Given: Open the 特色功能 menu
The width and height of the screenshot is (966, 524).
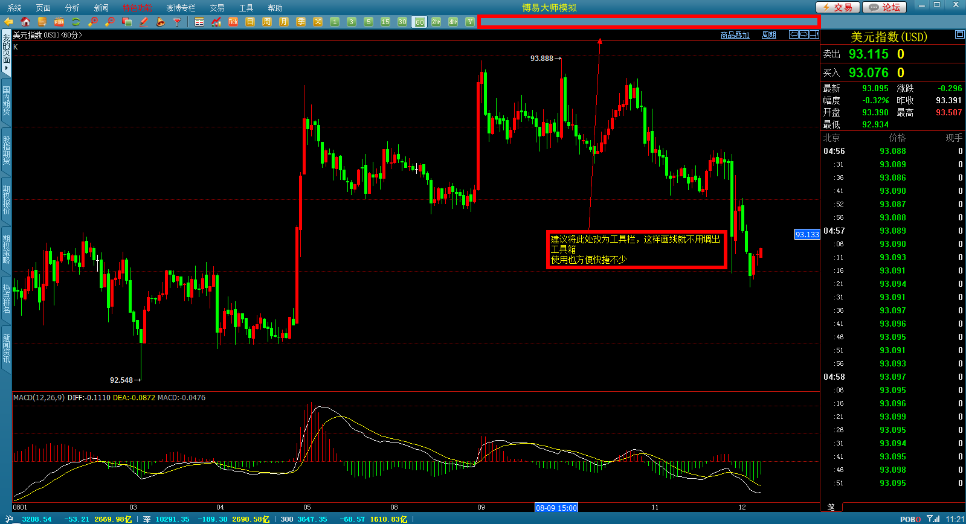Looking at the screenshot, I should coord(137,8).
